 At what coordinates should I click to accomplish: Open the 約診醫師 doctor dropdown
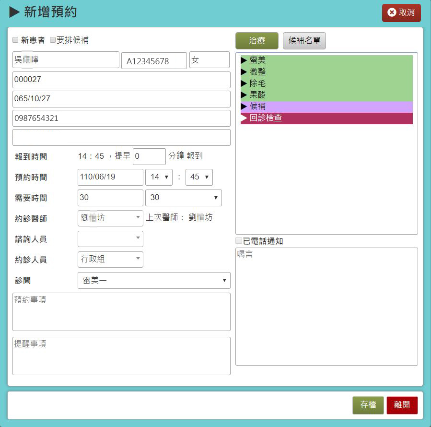110,218
